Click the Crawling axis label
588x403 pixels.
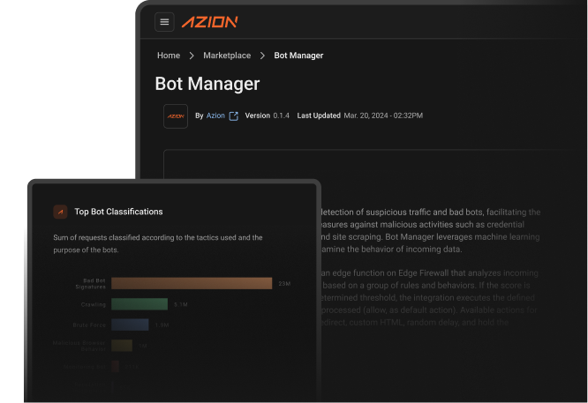(94, 304)
